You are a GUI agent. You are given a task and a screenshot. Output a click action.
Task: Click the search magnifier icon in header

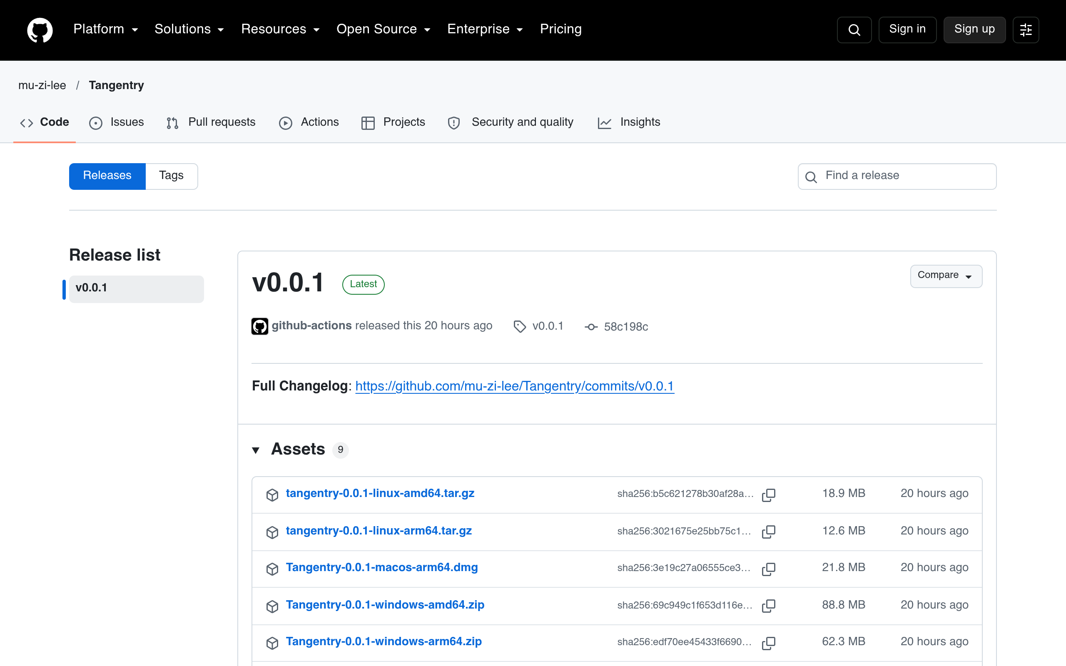tap(854, 30)
